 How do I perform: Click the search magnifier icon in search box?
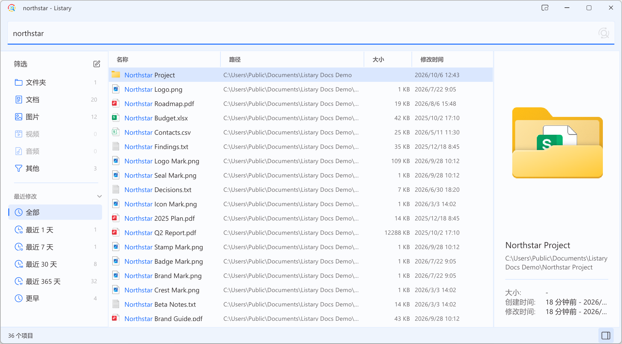click(603, 33)
